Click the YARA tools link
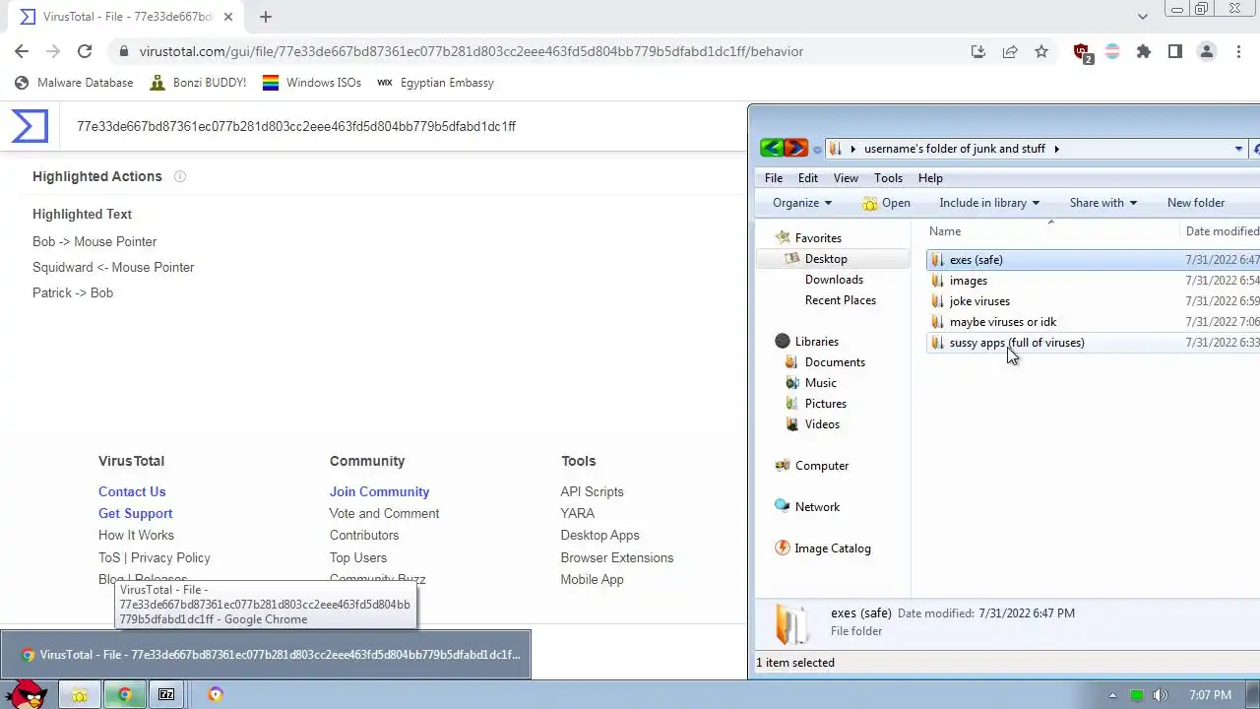The image size is (1260, 709). pos(578,513)
